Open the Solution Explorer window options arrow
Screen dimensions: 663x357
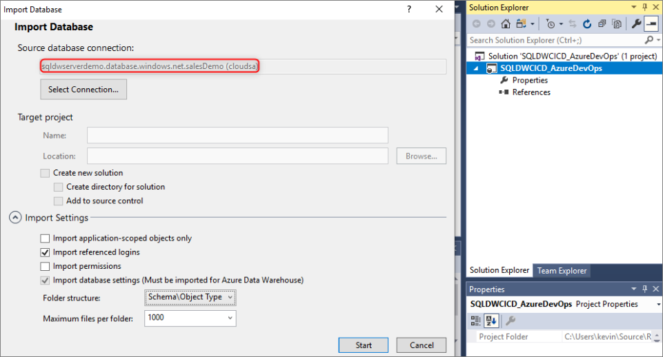pos(633,7)
